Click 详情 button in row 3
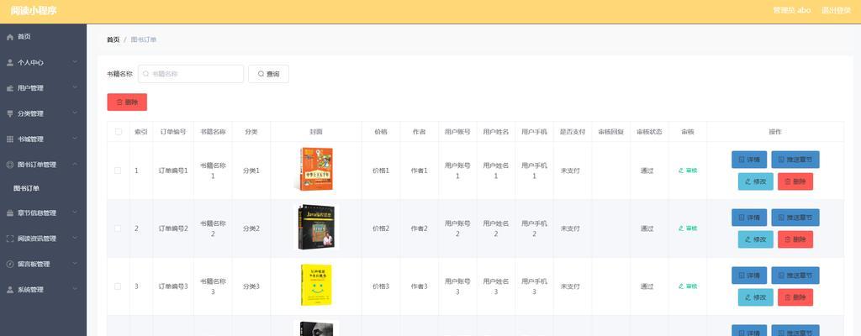 tap(749, 275)
